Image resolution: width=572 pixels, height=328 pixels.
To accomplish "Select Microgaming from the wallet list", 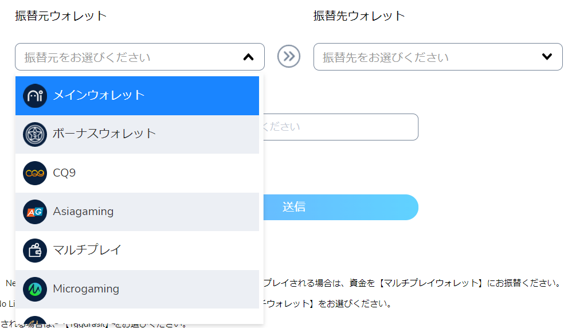I will 86,289.
